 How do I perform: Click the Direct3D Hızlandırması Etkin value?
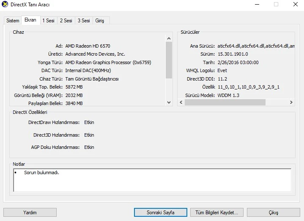coord(89,135)
